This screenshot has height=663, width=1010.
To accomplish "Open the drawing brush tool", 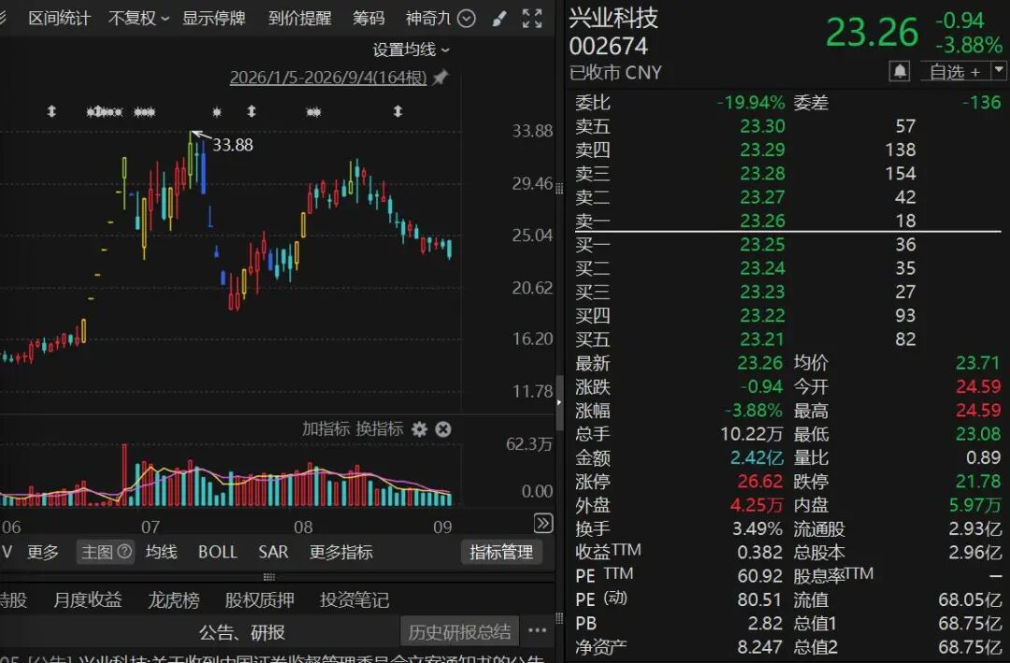I will (x=499, y=19).
